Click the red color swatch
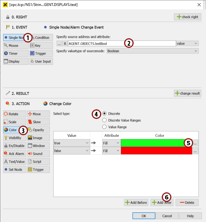 pyautogui.click(x=156, y=151)
